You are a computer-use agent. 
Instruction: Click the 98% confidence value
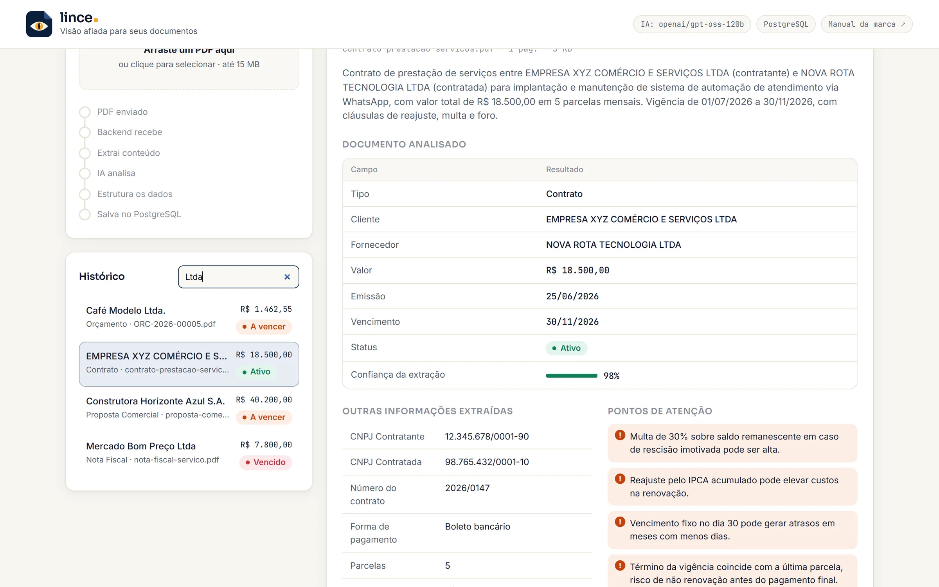[612, 376]
